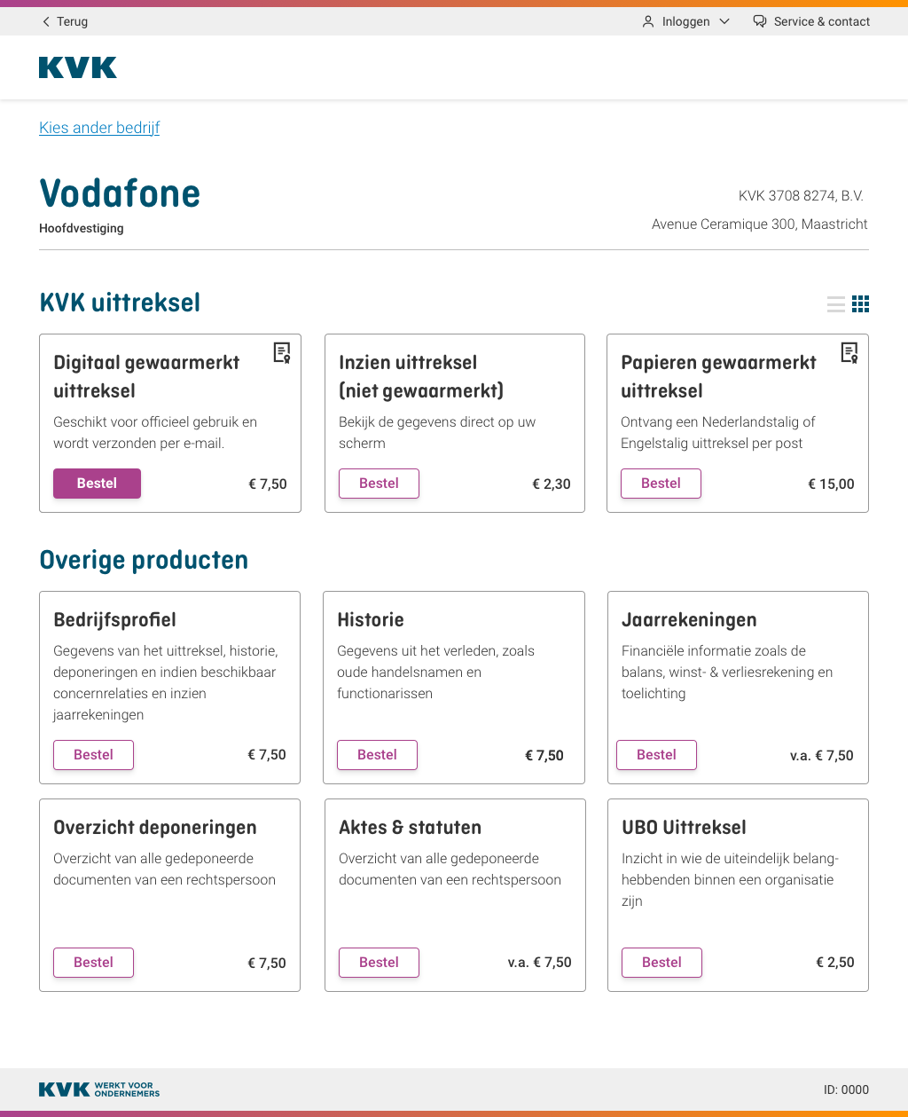Click Bestel for Papieren gewaarmerkt uittreksel

coord(661,484)
